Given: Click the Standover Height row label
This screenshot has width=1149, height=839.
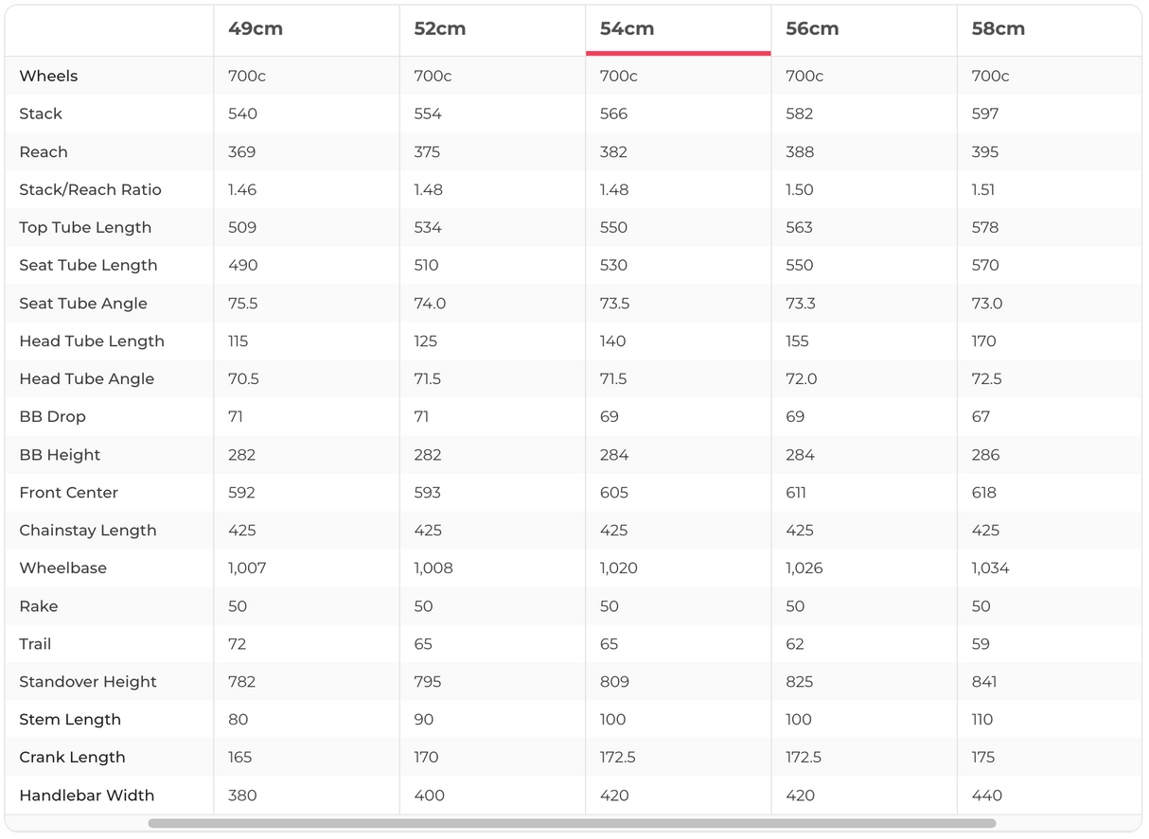Looking at the screenshot, I should click(x=88, y=682).
